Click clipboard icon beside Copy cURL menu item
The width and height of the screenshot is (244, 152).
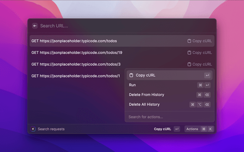(131, 75)
